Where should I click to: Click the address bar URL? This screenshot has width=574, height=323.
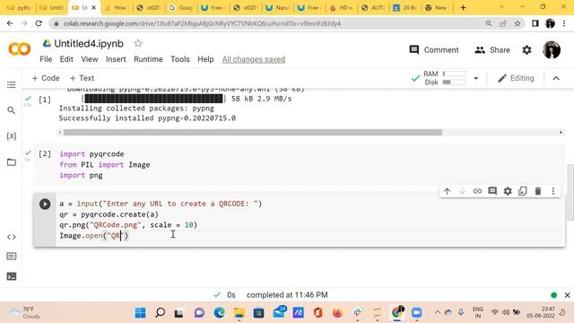202,23
